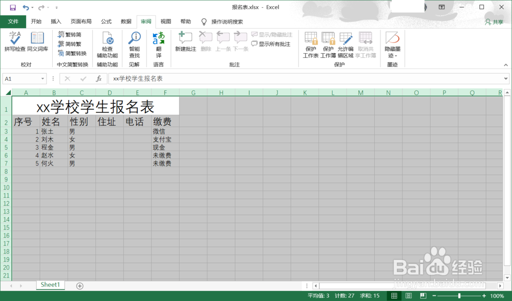Click the Save icon in quick access toolbar

coord(12,7)
